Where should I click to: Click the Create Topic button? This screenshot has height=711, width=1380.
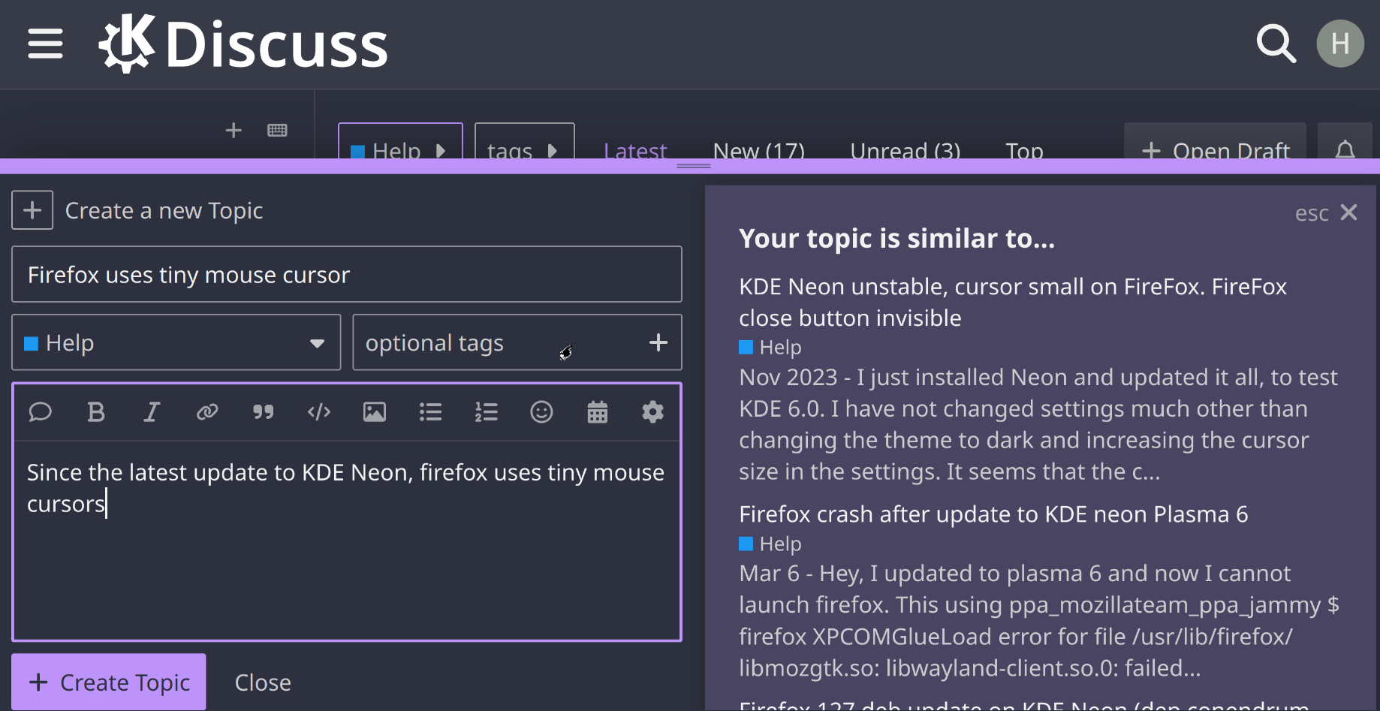(x=109, y=682)
